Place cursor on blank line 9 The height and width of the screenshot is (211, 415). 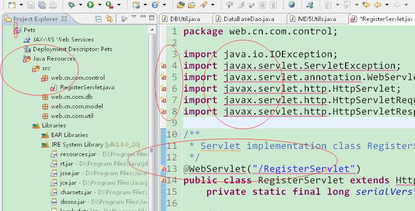(x=299, y=123)
